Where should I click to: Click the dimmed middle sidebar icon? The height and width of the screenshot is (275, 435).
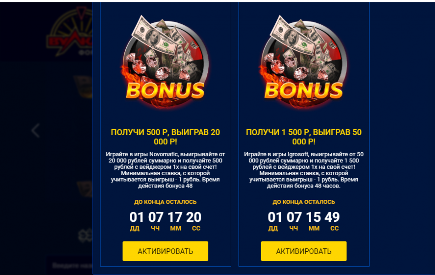85,189
